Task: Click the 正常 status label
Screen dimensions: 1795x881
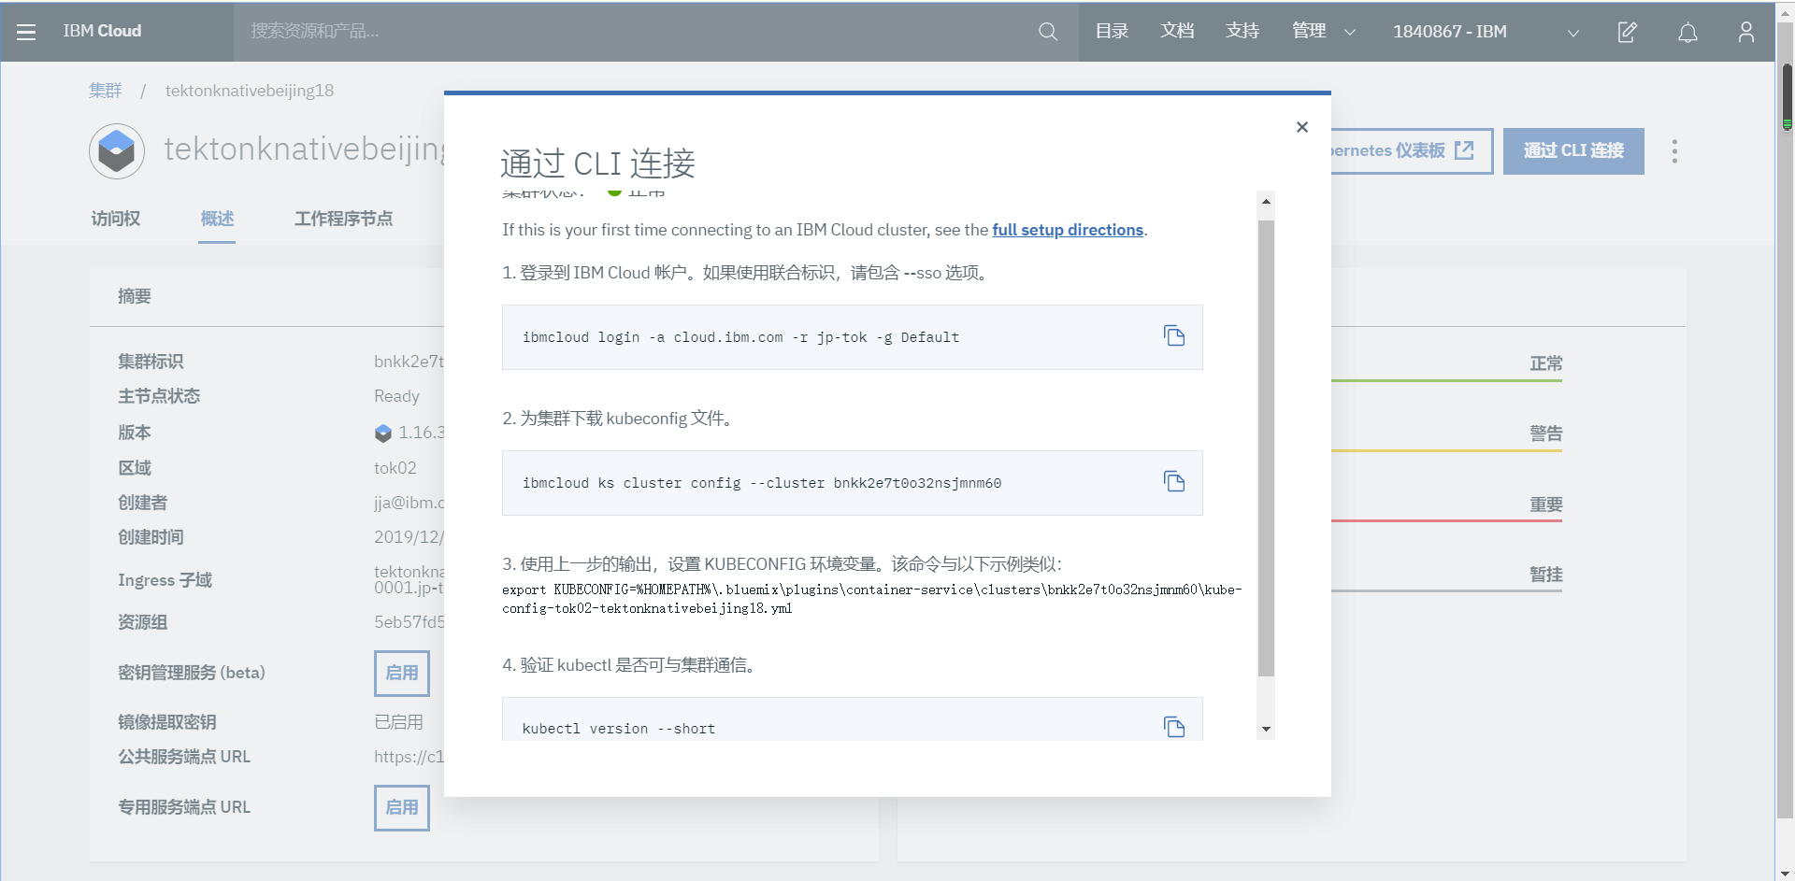Action: 1545,363
